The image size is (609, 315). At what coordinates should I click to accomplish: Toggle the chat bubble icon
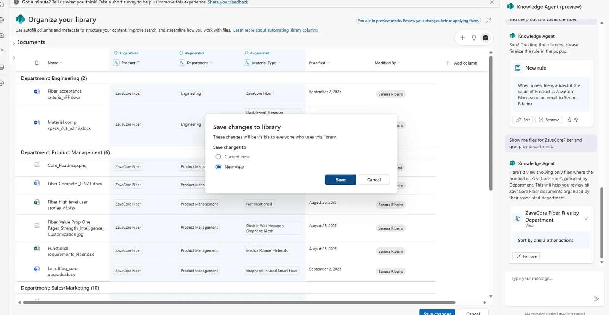(x=485, y=38)
